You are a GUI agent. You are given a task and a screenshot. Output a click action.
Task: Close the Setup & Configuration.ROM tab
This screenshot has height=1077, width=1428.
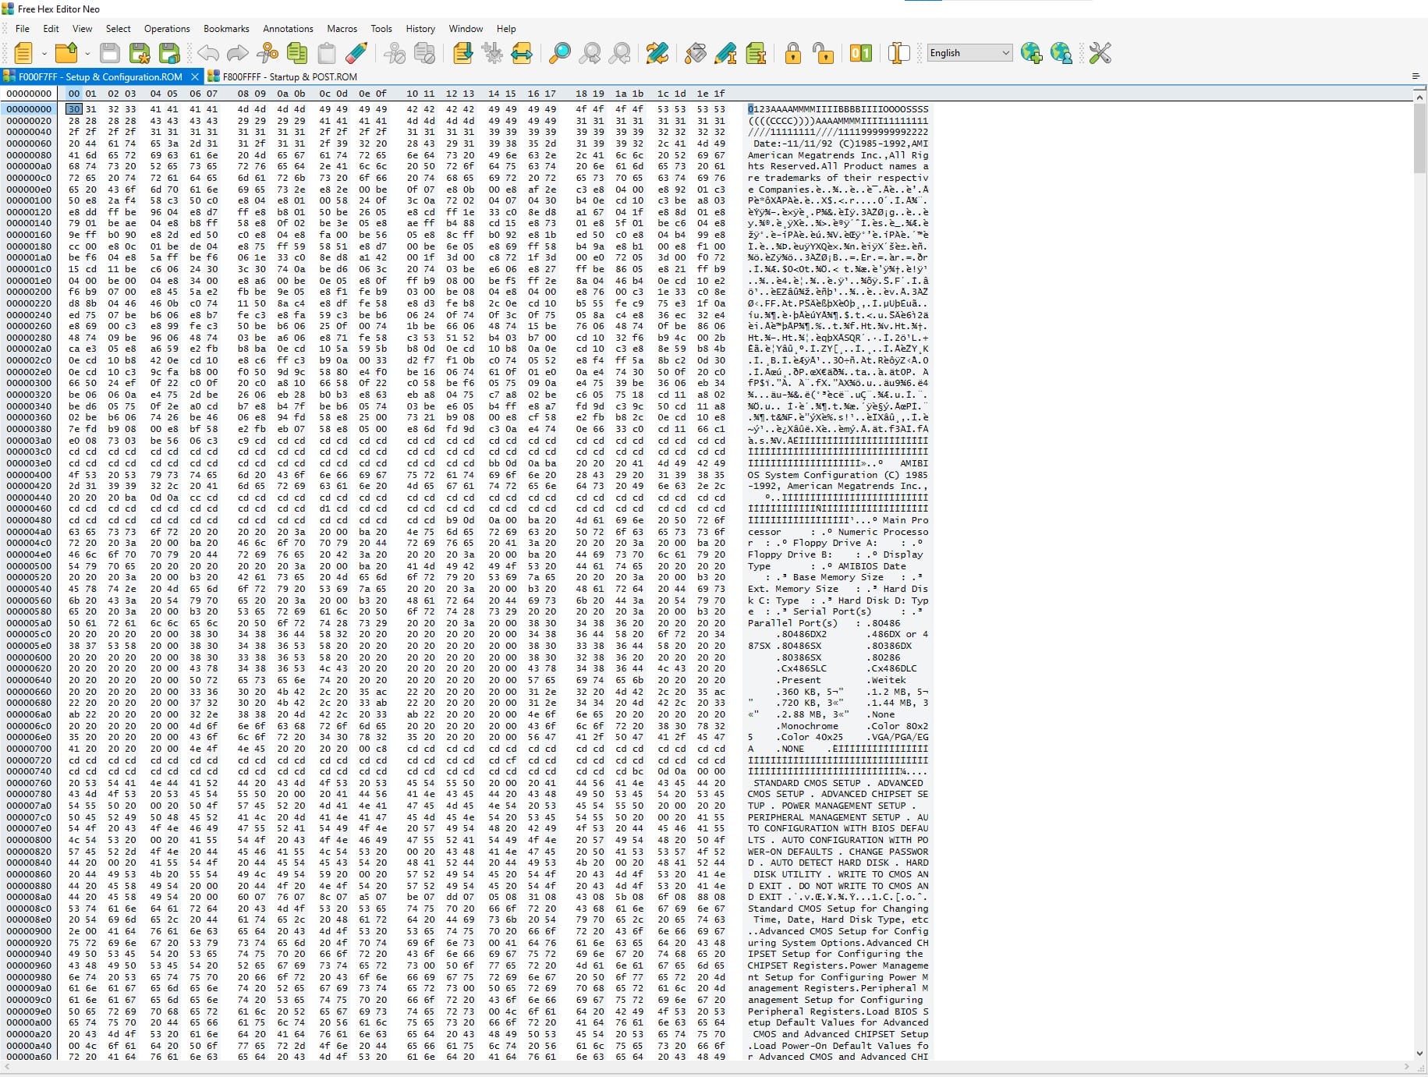(195, 76)
